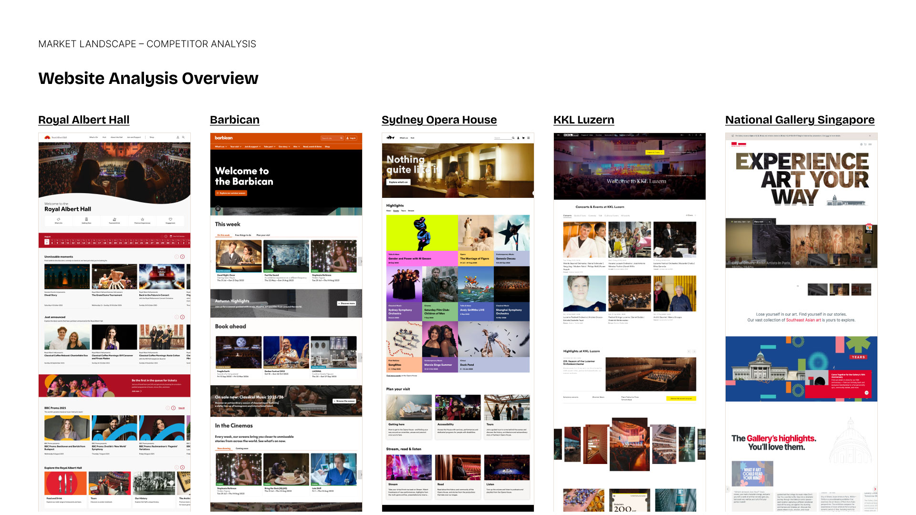Click the Royal Albert Hall account icon
This screenshot has height=515, width=916.
click(178, 137)
